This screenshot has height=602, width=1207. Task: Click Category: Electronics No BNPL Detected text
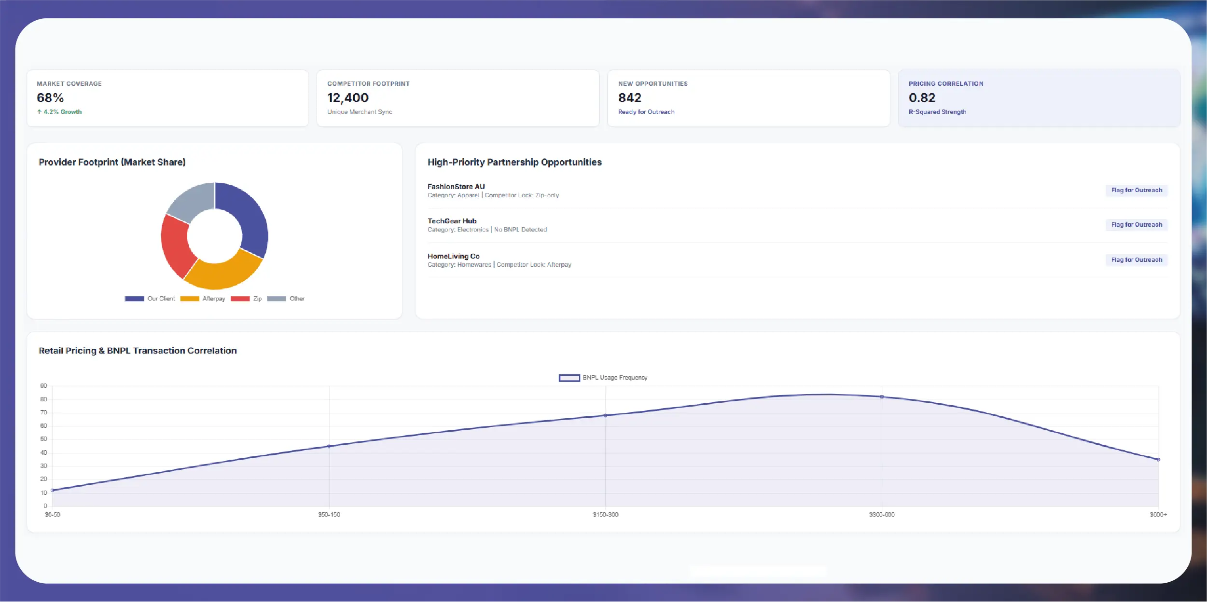click(x=487, y=230)
